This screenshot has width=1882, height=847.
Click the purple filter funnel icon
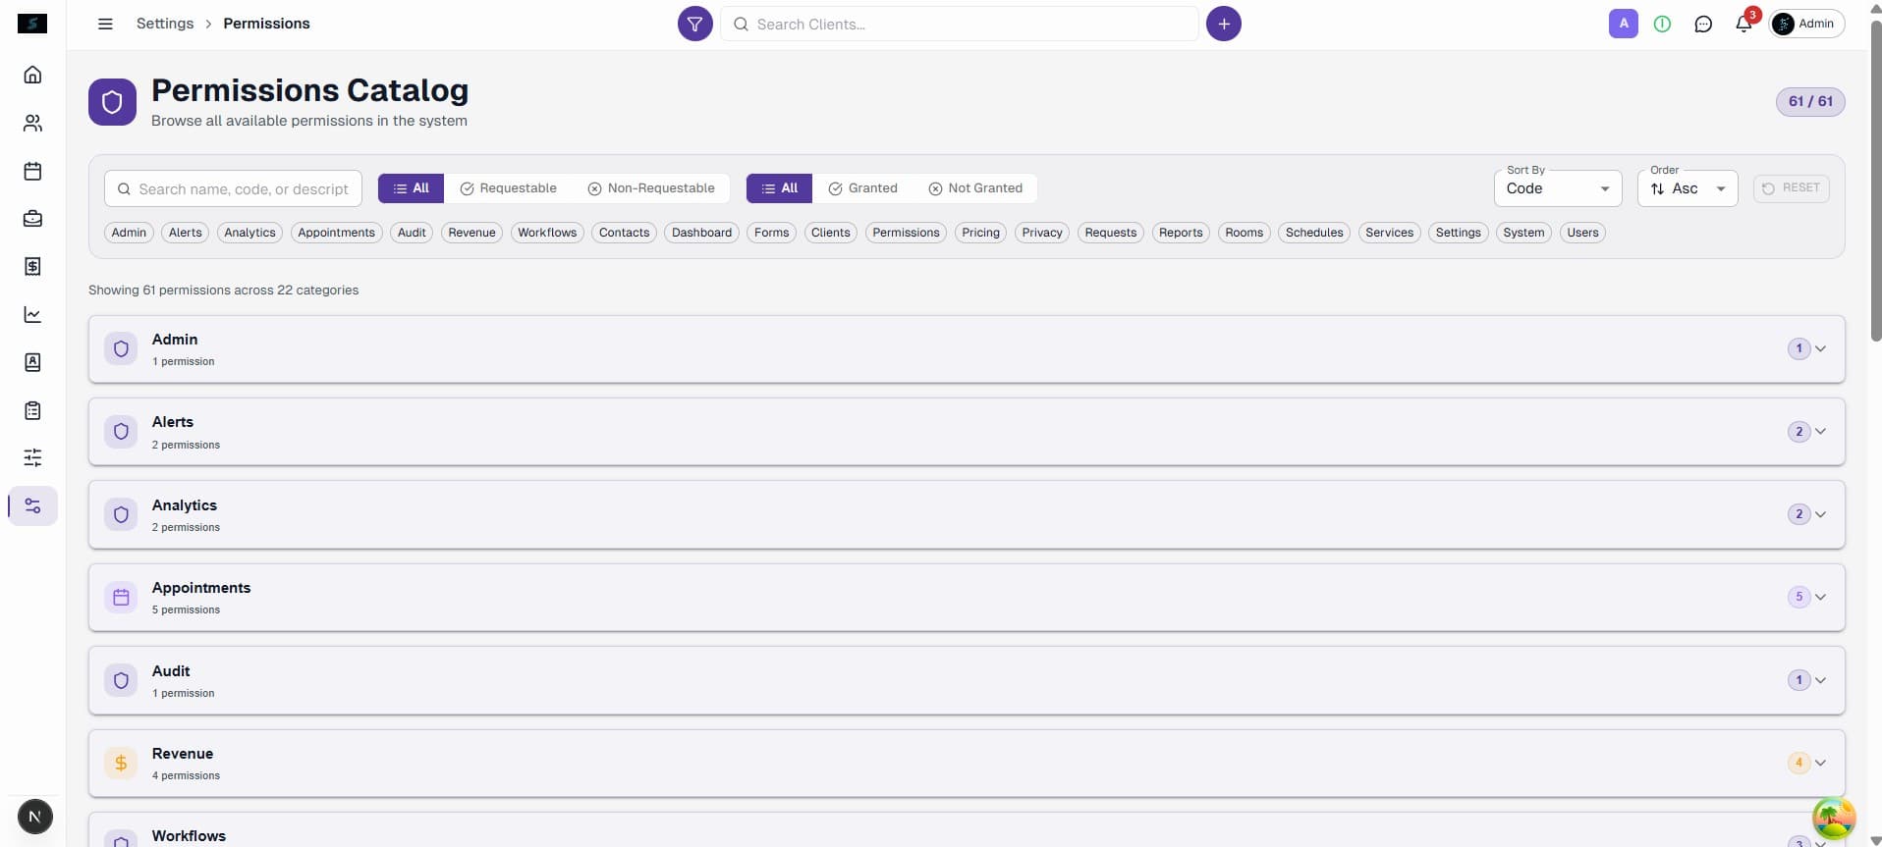point(694,24)
